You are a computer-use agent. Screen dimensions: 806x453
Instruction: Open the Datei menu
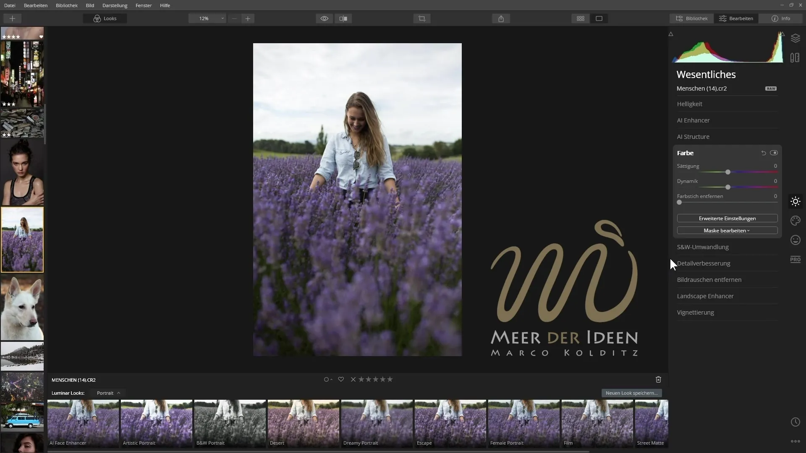[x=10, y=5]
